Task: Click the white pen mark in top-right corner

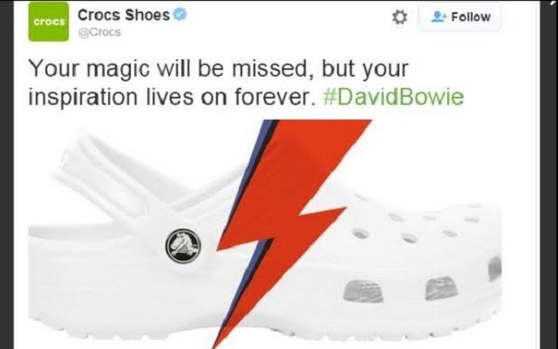Action: point(554,3)
